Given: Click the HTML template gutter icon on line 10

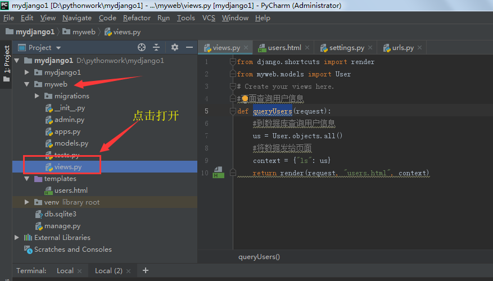Looking at the screenshot, I should [219, 173].
